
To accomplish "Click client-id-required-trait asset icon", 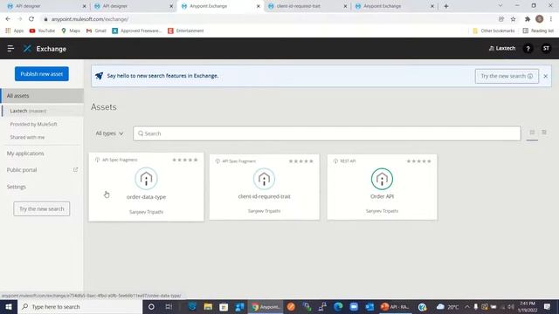I will point(264,179).
